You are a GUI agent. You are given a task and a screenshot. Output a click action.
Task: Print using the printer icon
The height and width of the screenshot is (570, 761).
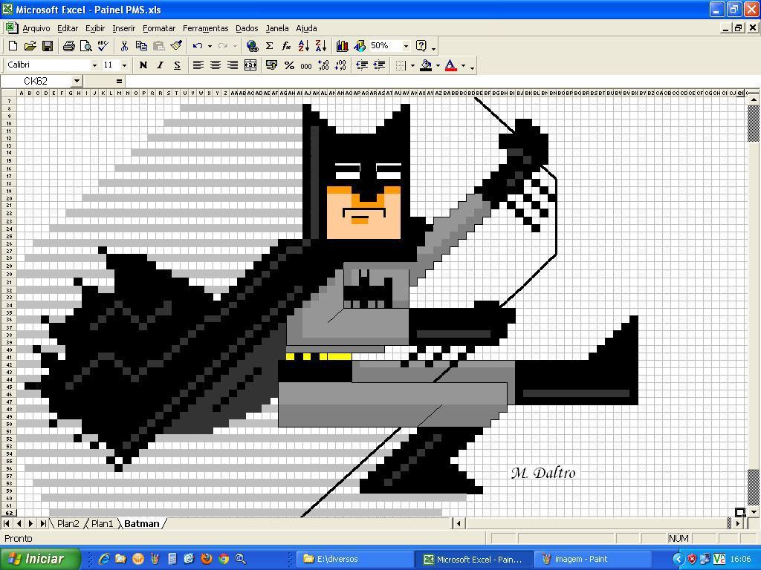coord(69,46)
